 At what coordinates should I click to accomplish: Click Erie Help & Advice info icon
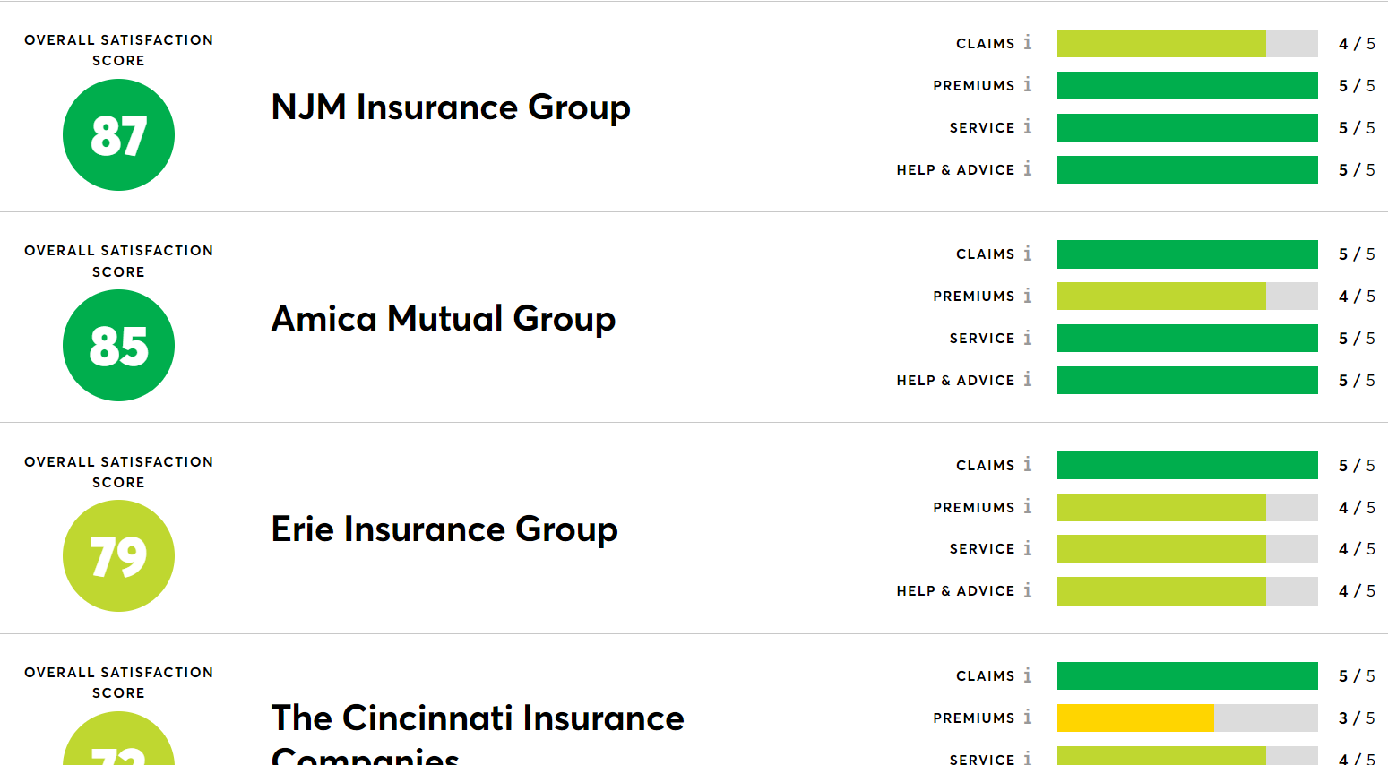[x=1028, y=590]
